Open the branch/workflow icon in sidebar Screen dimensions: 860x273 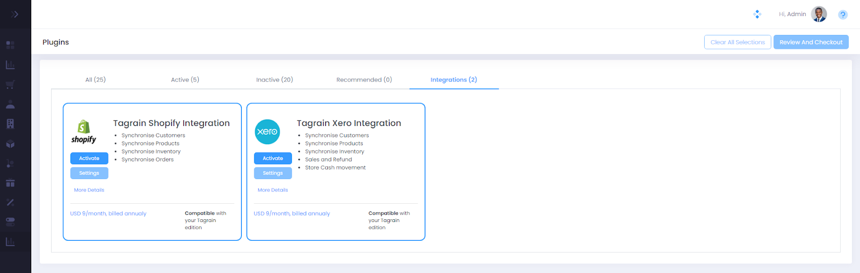pos(10,163)
